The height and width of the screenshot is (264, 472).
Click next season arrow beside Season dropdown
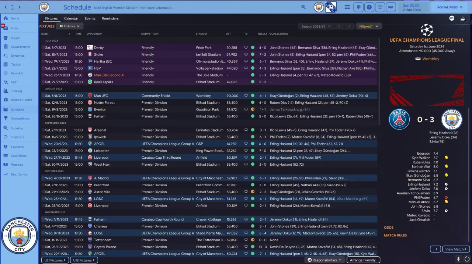point(349,26)
